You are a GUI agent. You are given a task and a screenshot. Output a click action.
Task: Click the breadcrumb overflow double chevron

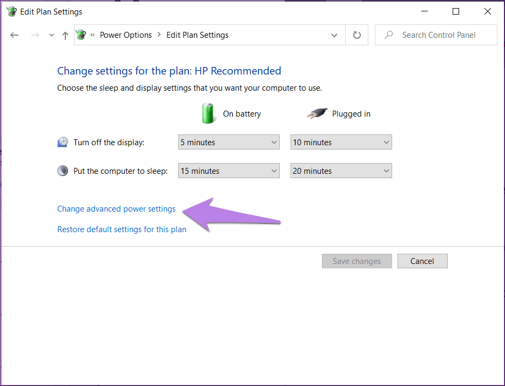point(92,35)
